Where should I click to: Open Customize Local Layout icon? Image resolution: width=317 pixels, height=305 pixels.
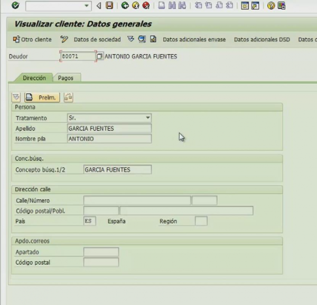click(x=282, y=6)
